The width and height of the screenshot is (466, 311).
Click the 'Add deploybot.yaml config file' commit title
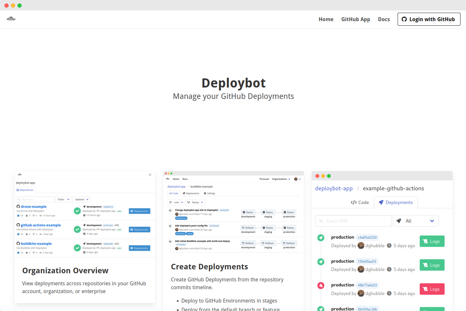click(191, 226)
